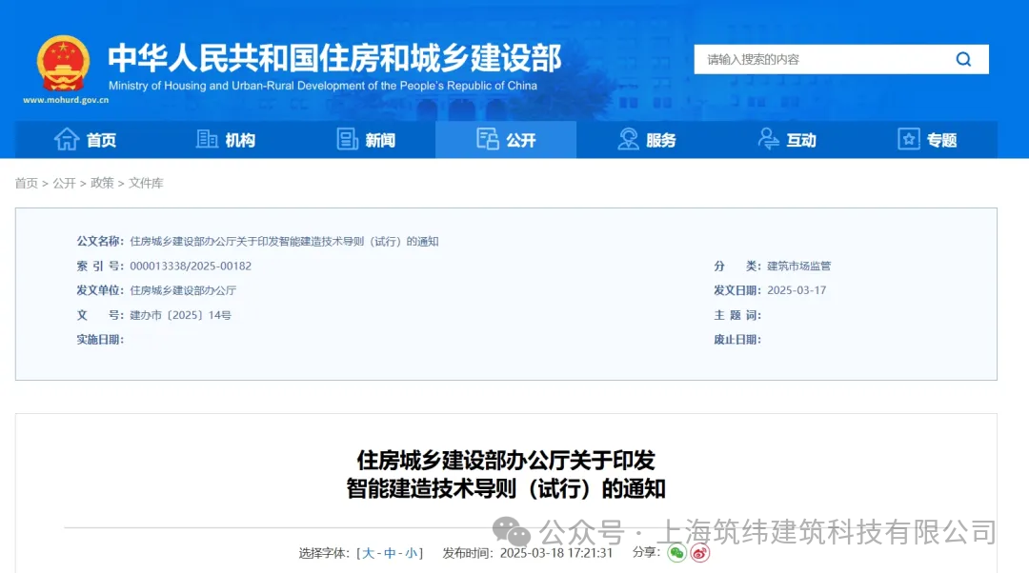Click the building icon next to 机构
Screen dimensions: 1029x573
pos(207,139)
